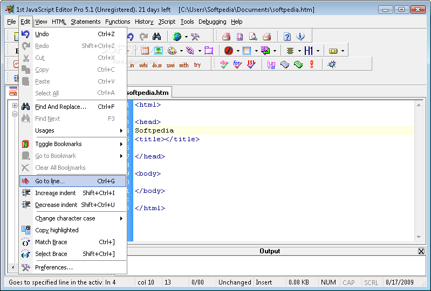
Task: Choose Go to line menu entry
Action: 73,181
